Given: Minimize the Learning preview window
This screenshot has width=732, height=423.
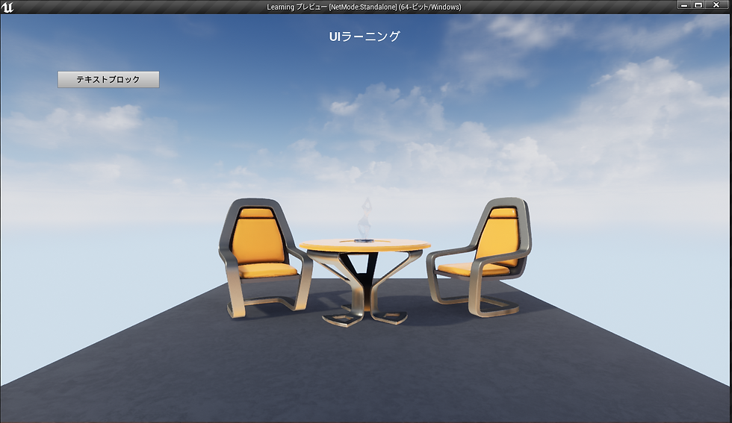Looking at the screenshot, I should 684,5.
